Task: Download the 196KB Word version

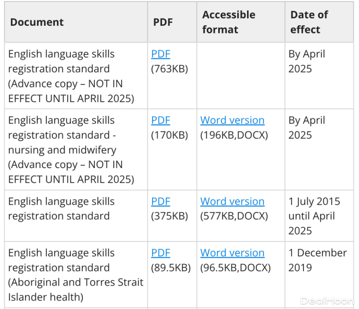Action: (232, 120)
